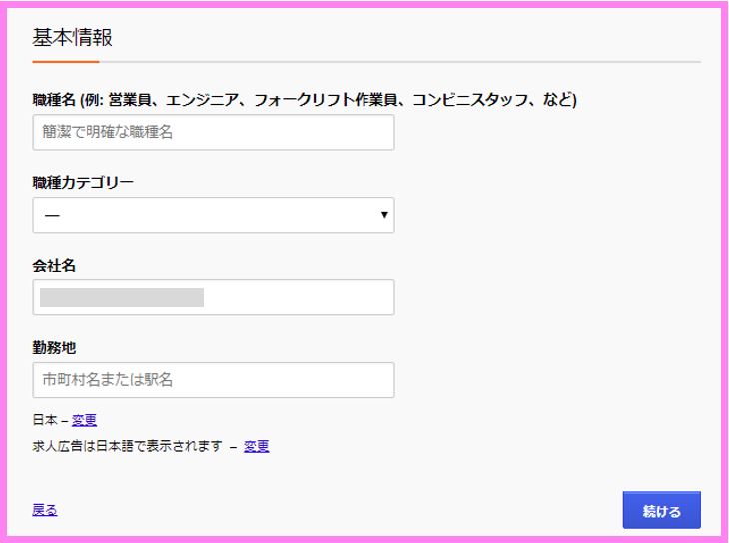Click the 簡潔で明確な職種名 placeholder text
This screenshot has height=543, width=729.
tap(108, 132)
